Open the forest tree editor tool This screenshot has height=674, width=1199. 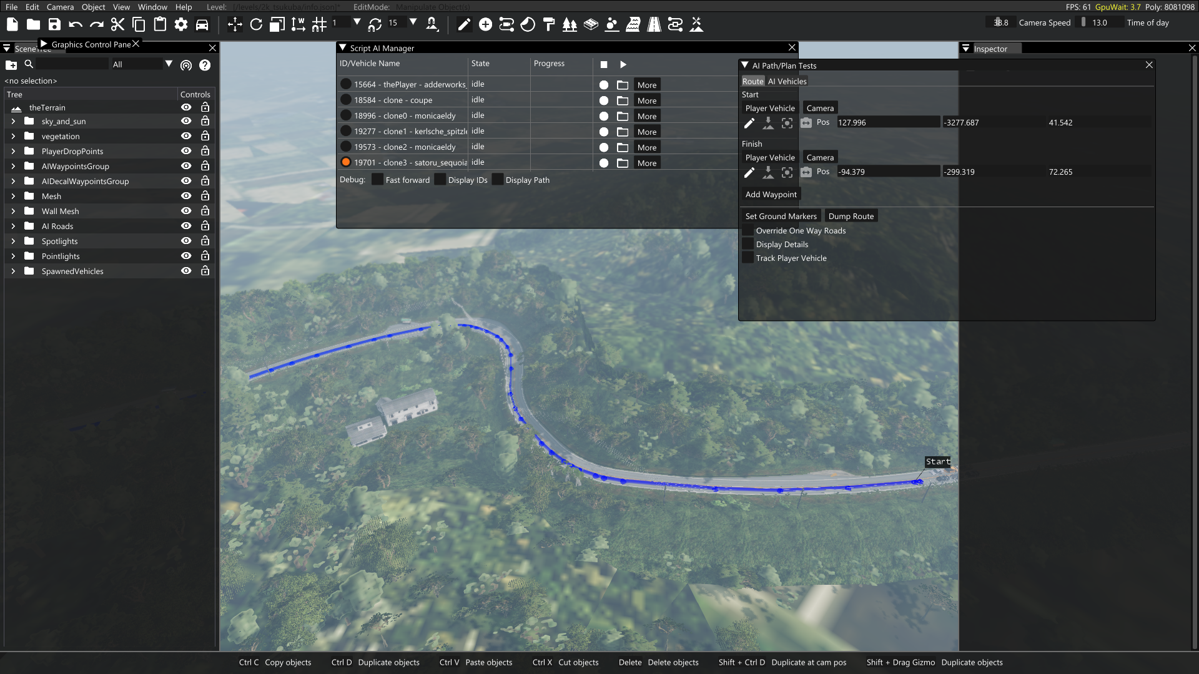pos(570,24)
